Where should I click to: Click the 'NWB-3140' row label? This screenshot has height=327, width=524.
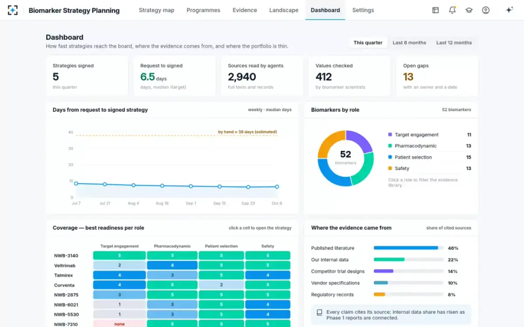[66, 256]
